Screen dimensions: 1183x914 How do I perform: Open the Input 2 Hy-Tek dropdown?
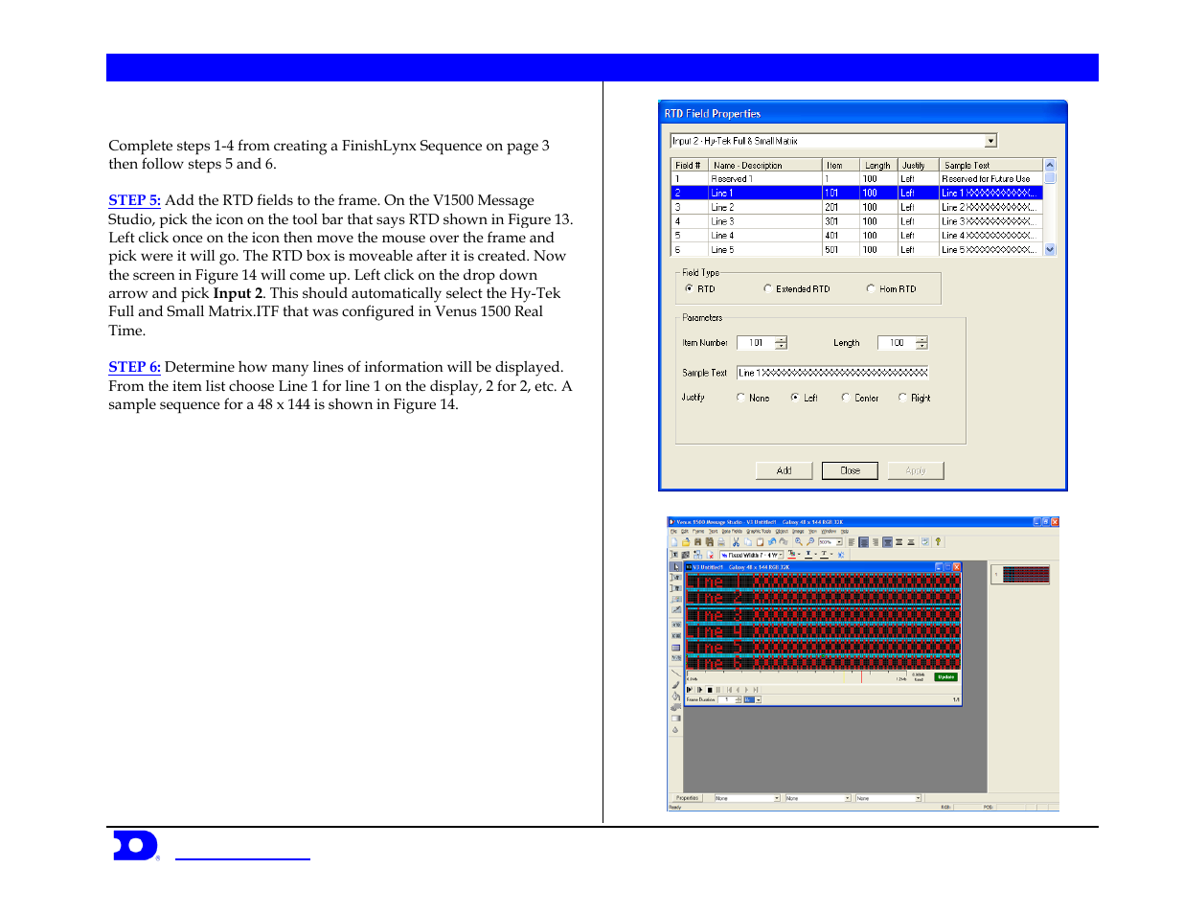tap(990, 141)
